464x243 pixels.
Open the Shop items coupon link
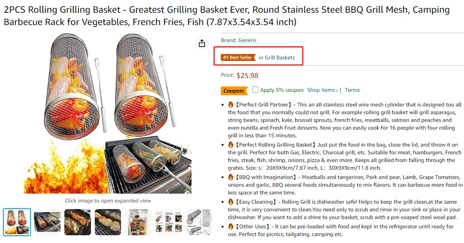(x=323, y=90)
